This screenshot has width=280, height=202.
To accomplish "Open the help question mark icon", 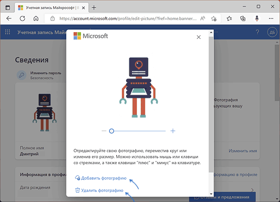I will pos(257,32).
